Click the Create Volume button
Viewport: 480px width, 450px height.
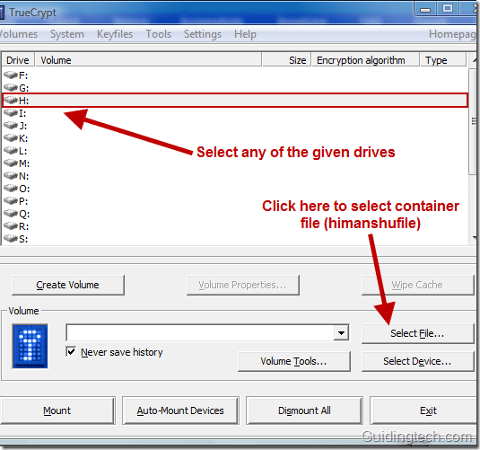[68, 285]
